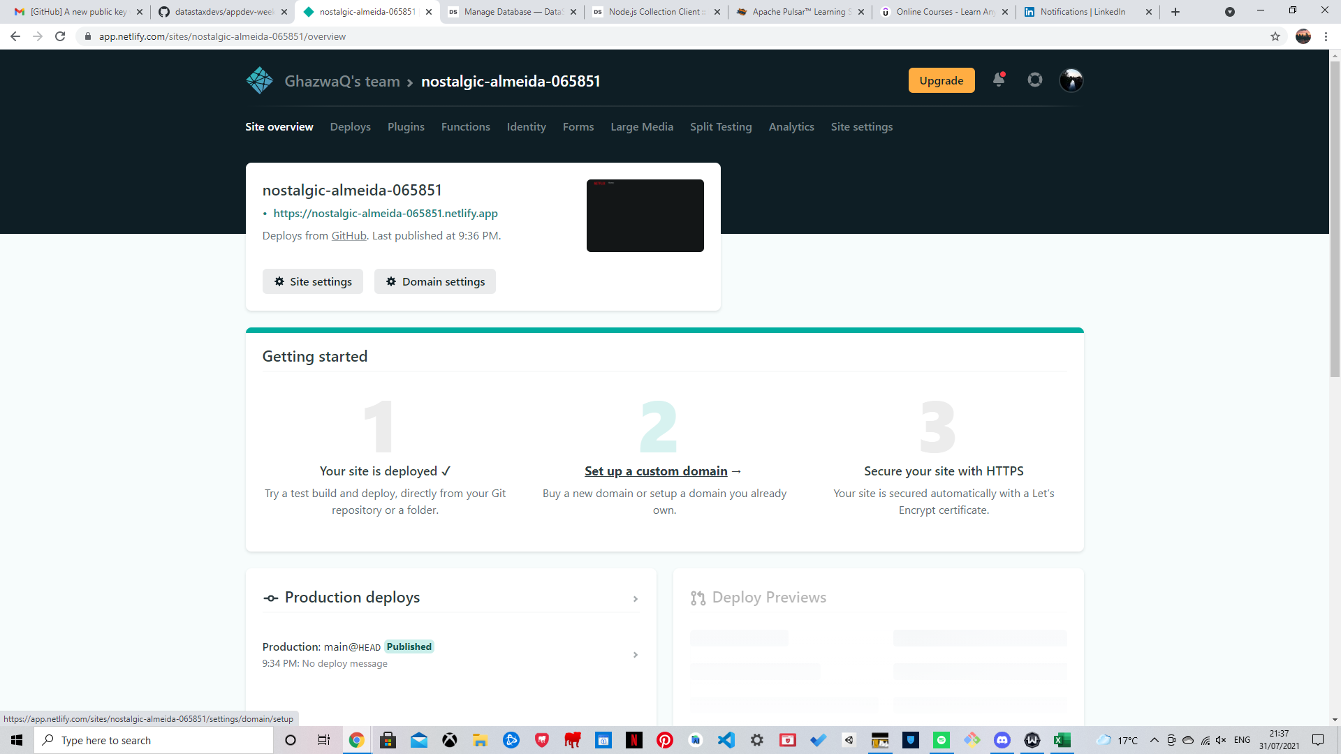The height and width of the screenshot is (754, 1341).
Task: Switch to the Deploys tab
Action: (350, 127)
